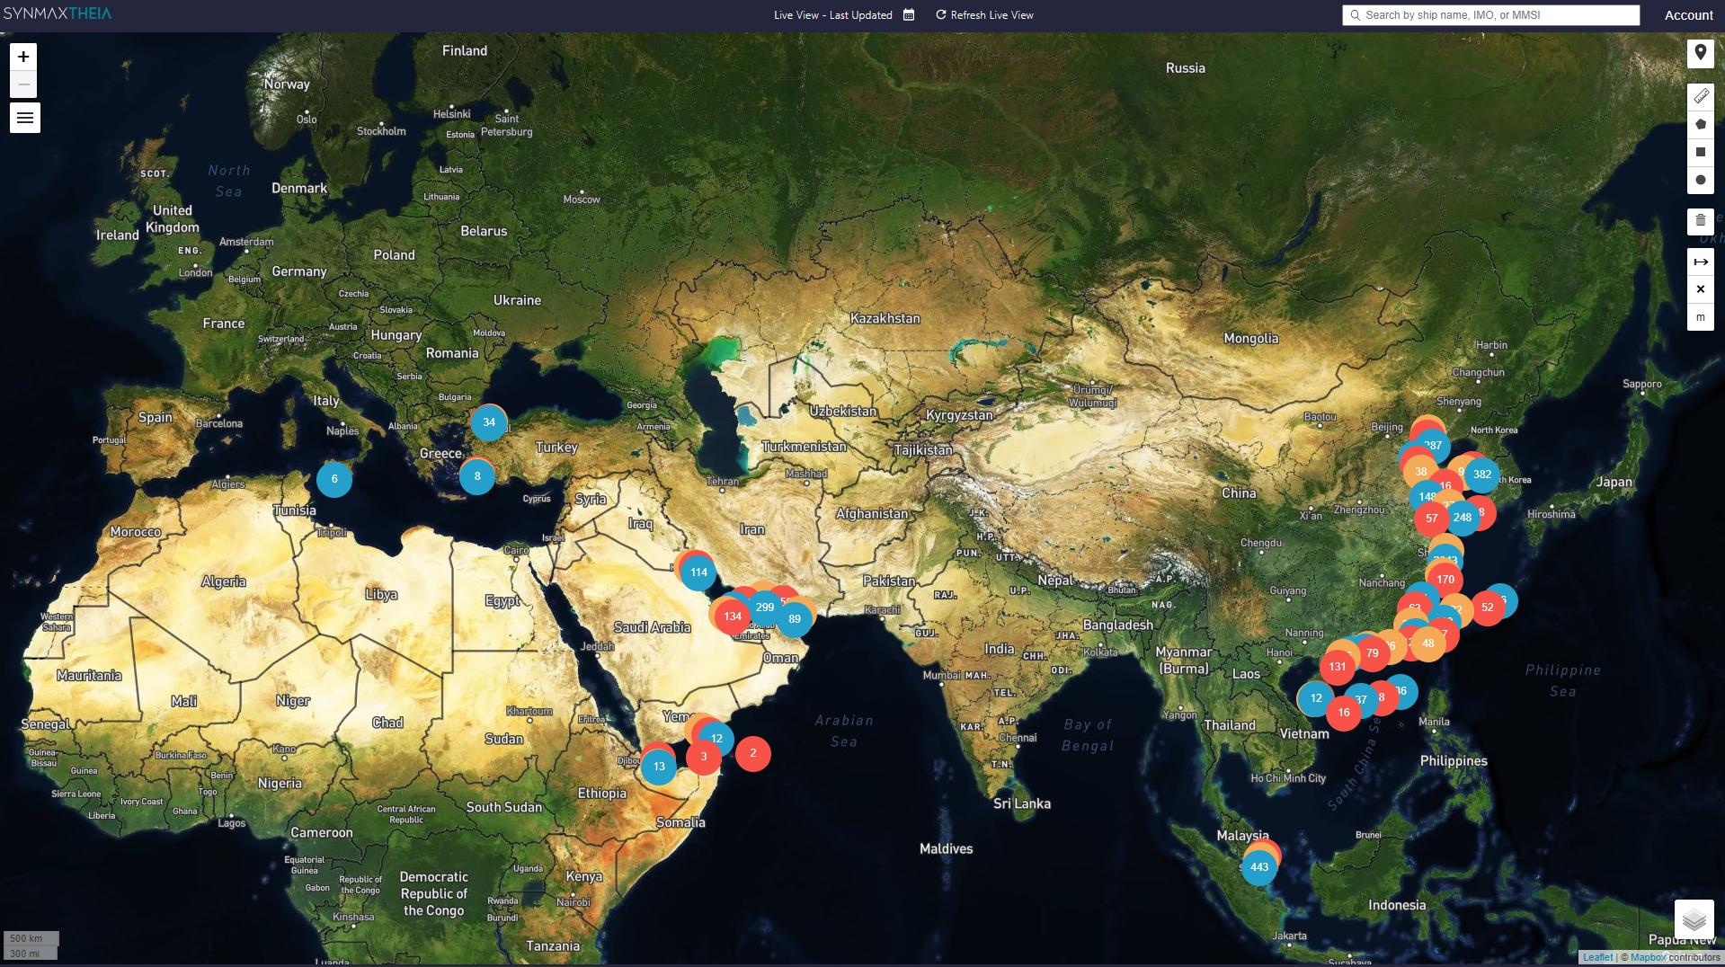Zoom in on the map
This screenshot has width=1725, height=967.
[x=23, y=57]
